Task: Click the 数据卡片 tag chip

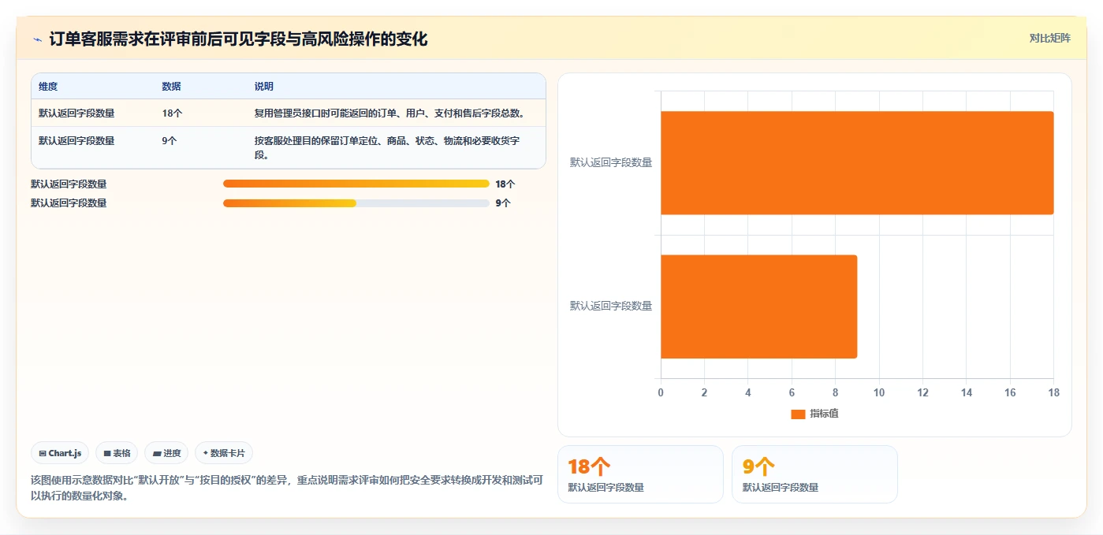Action: 224,453
